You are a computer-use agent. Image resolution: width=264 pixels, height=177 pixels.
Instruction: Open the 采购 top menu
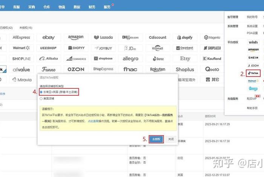point(31,7)
